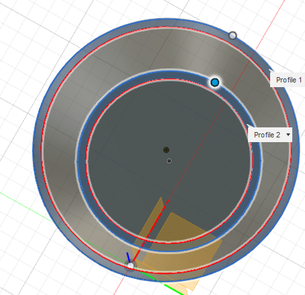Click the dark center point of circles

(166, 150)
